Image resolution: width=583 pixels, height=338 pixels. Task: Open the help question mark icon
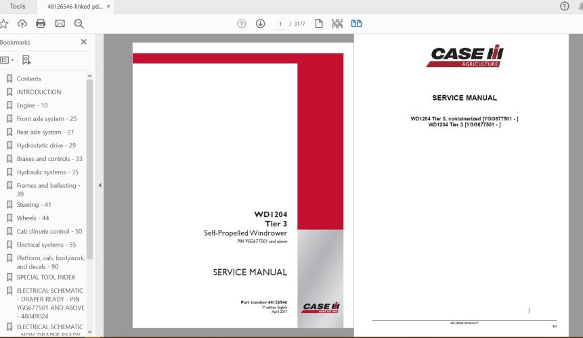(x=565, y=6)
